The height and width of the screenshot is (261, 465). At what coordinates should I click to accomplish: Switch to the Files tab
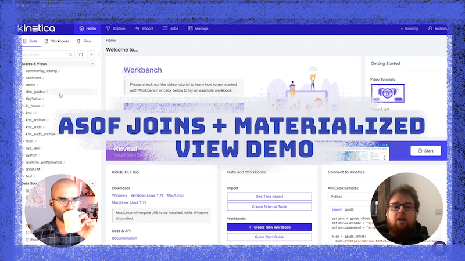pyautogui.click(x=84, y=41)
